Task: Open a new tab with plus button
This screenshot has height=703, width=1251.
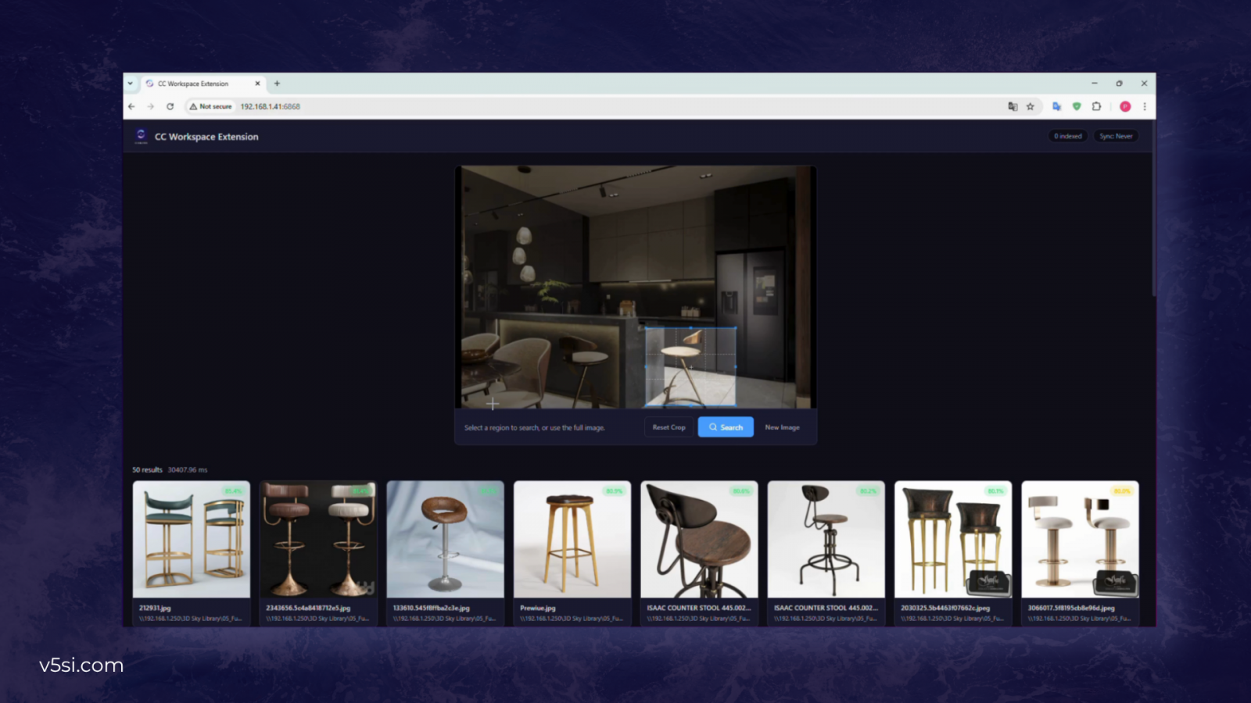Action: pos(277,84)
